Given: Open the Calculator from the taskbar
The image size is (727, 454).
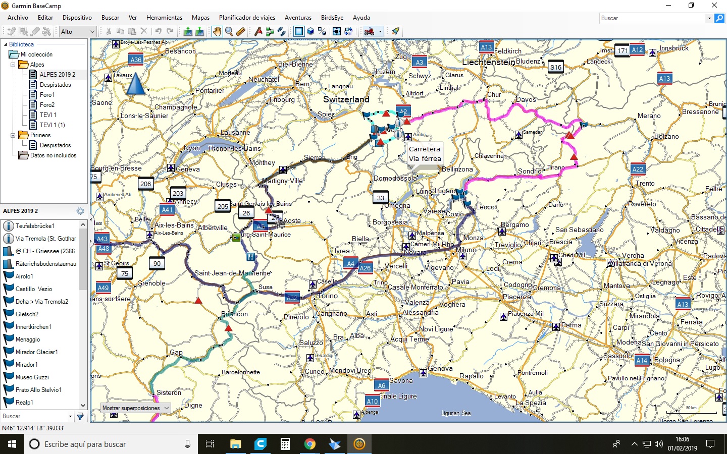Looking at the screenshot, I should click(285, 444).
